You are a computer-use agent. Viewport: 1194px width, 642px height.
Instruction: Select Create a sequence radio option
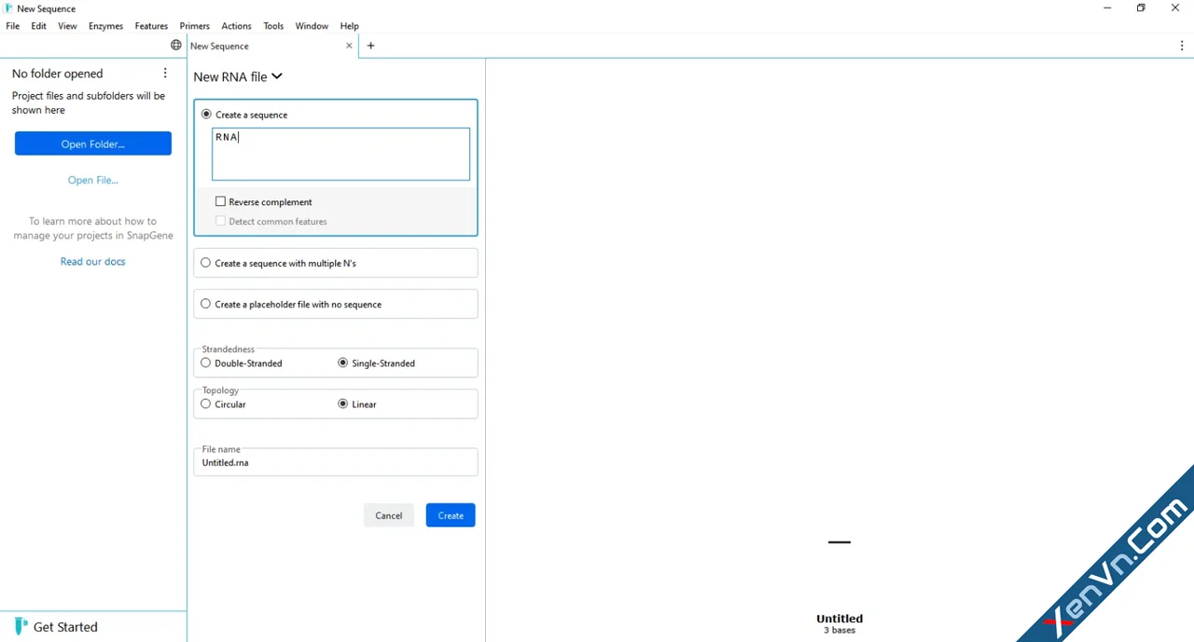point(206,115)
